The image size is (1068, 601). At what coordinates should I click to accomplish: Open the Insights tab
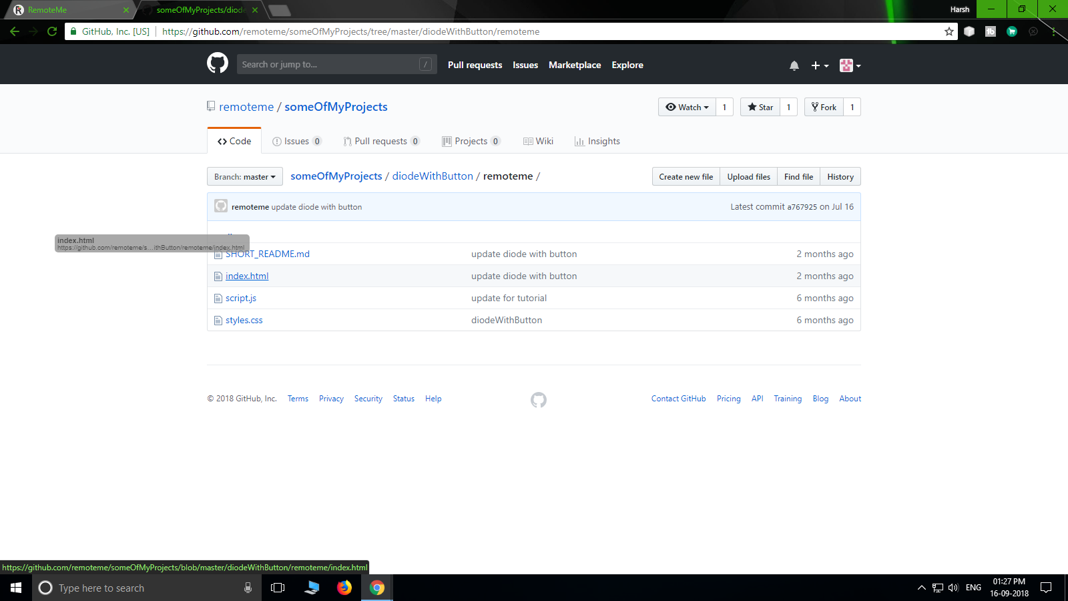[x=597, y=141]
